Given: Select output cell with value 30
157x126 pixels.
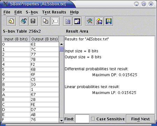Looking at the screenshot, I should click(x=45, y=85).
